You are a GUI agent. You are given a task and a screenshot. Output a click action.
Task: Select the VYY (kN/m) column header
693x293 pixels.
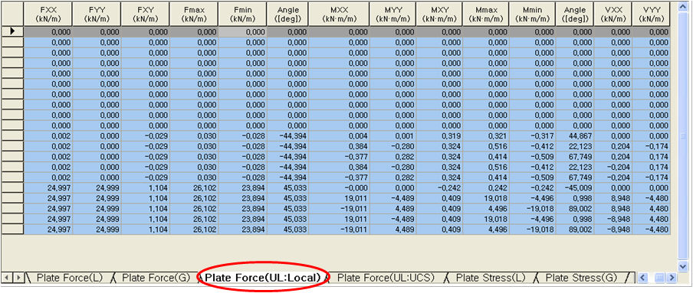click(651, 14)
